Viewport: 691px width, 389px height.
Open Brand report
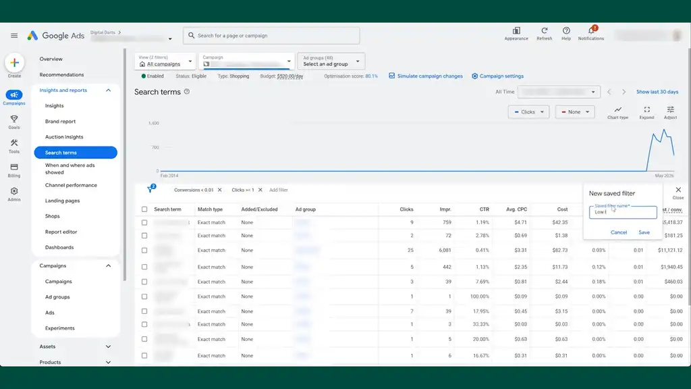(x=60, y=122)
